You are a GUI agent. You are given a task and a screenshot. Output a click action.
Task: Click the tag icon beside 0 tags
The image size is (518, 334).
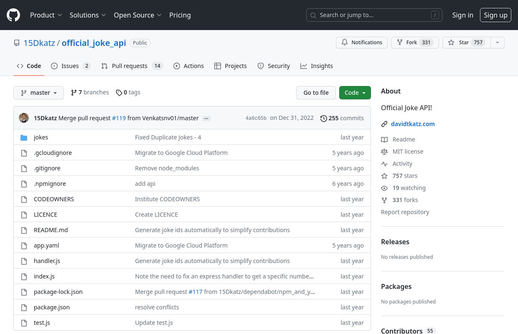coord(119,93)
